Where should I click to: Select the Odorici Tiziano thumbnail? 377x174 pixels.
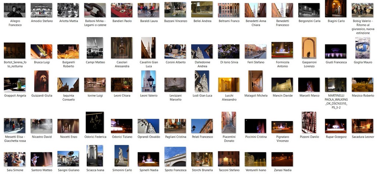click(x=121, y=126)
